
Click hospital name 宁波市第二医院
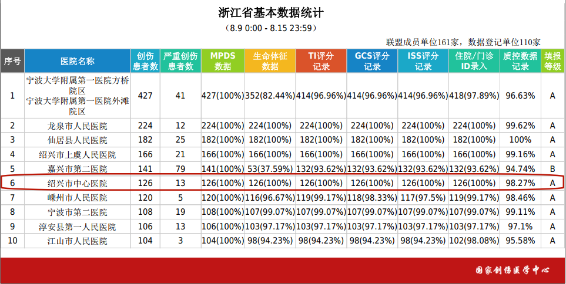point(78,212)
